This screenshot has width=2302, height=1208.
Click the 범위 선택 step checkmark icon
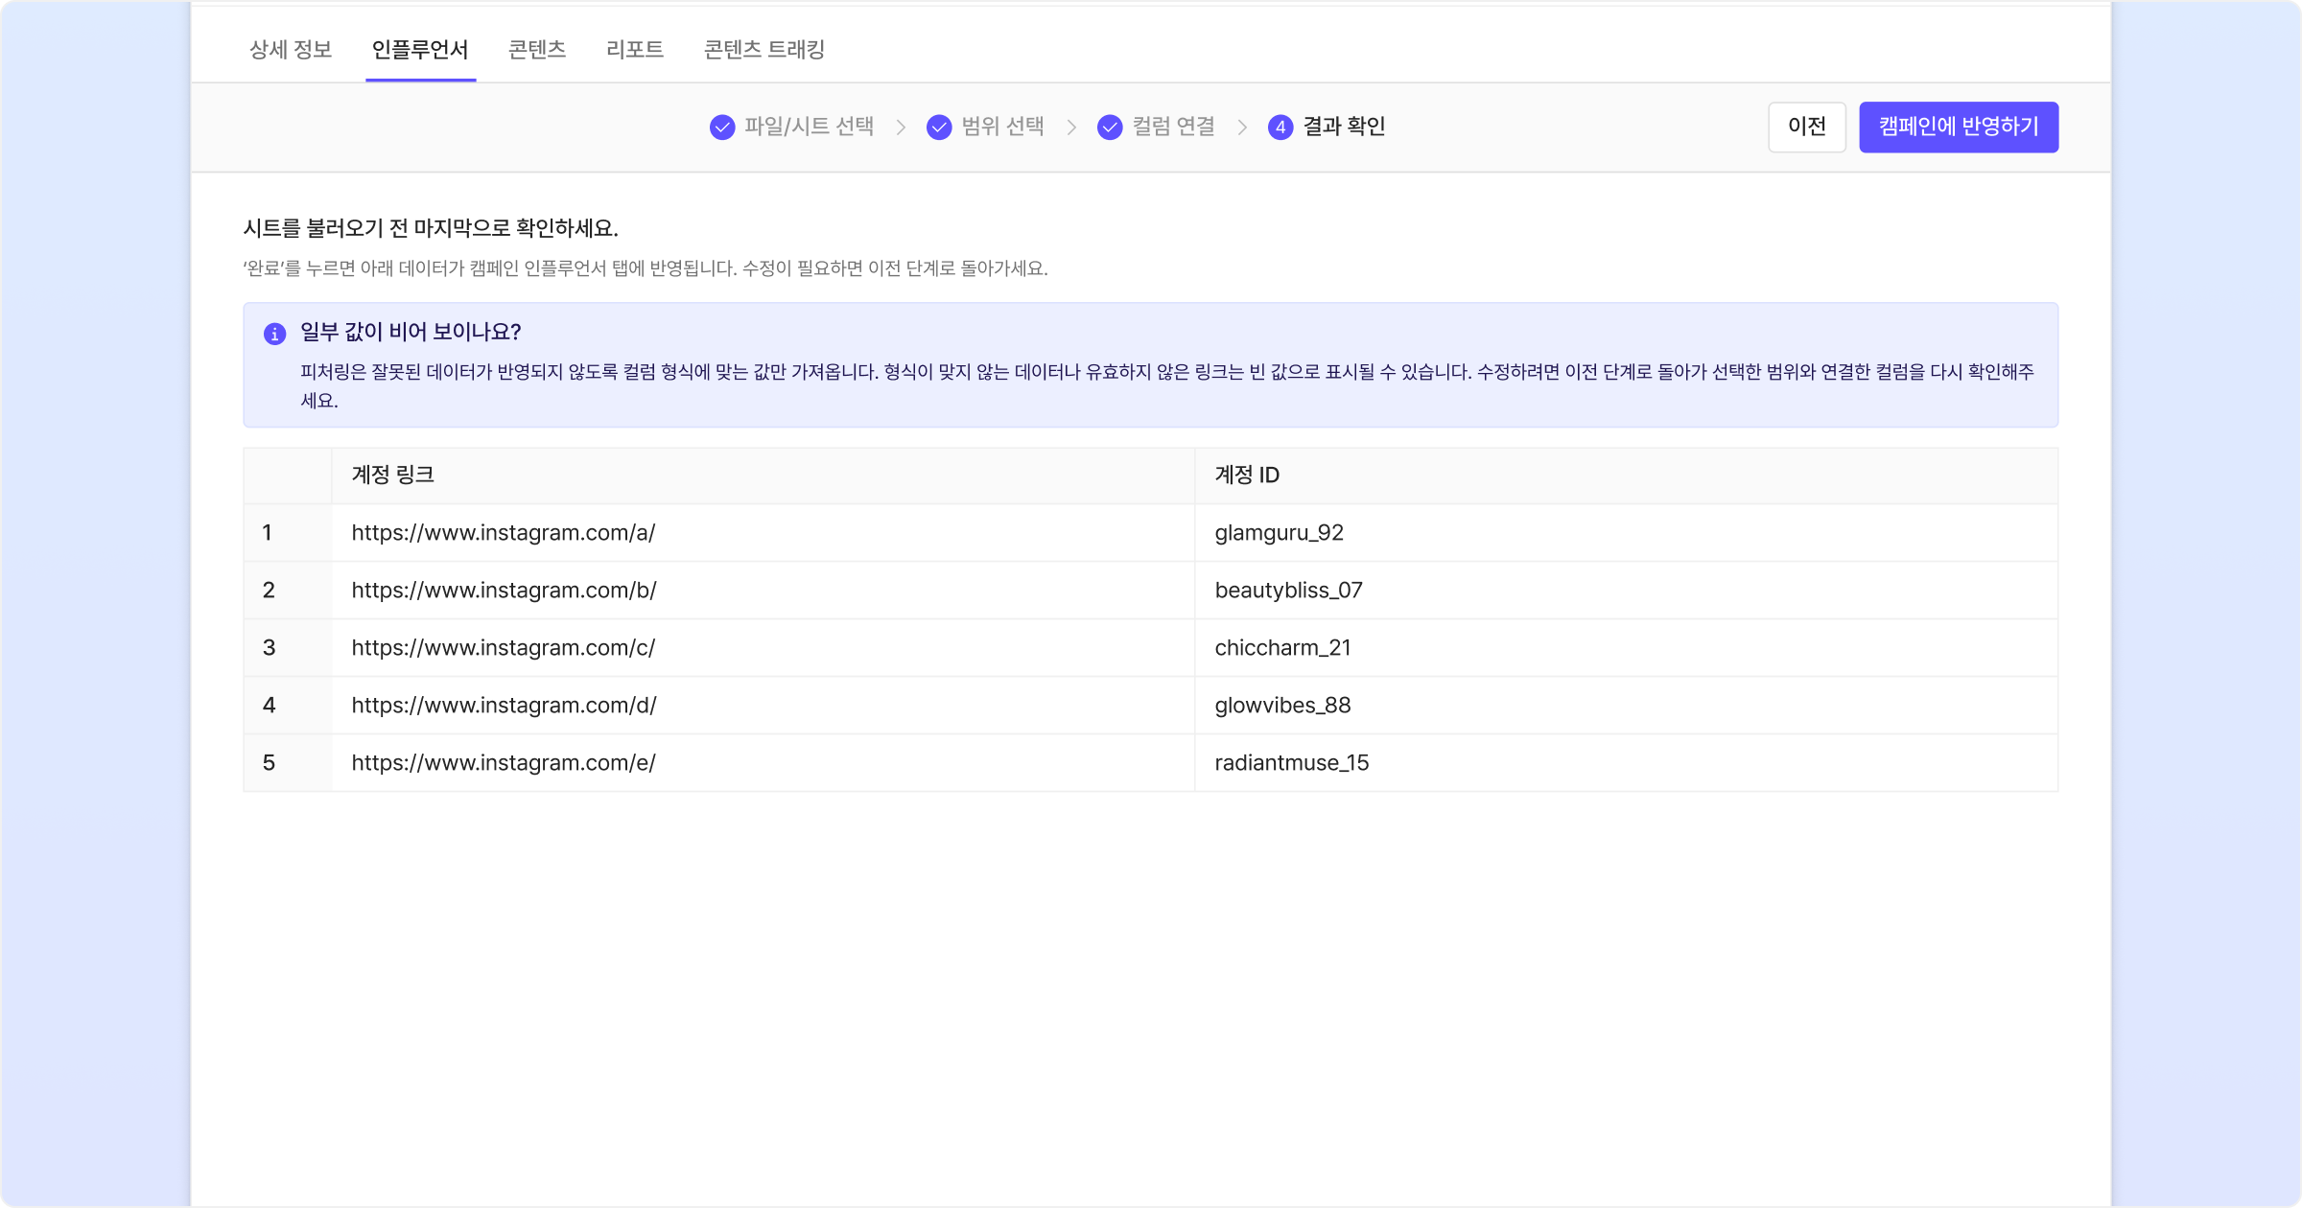point(939,127)
